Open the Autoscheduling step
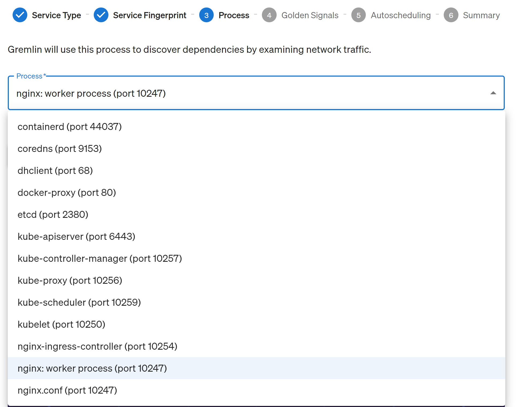The height and width of the screenshot is (407, 527). point(401,15)
